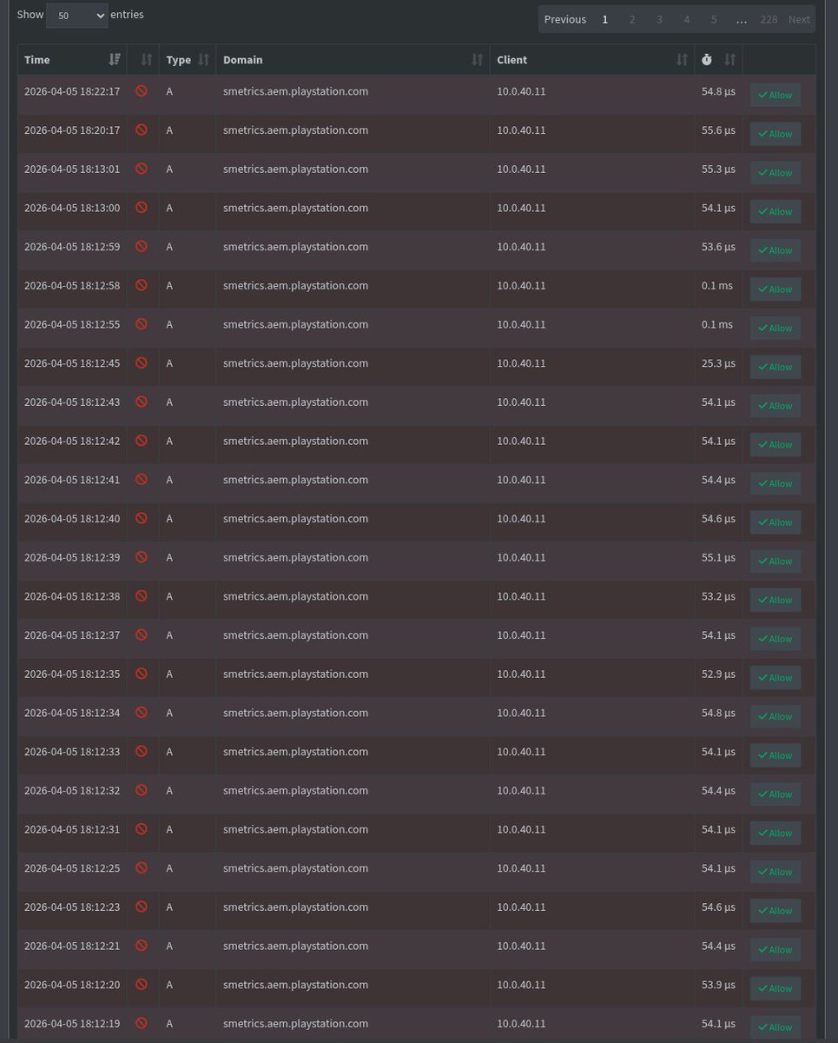838x1043 pixels.
Task: Select page 1 in pagination
Action: coord(605,19)
